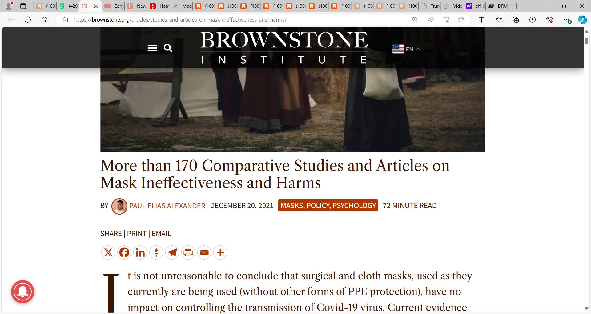Open Copilot sidebar

pos(582,20)
